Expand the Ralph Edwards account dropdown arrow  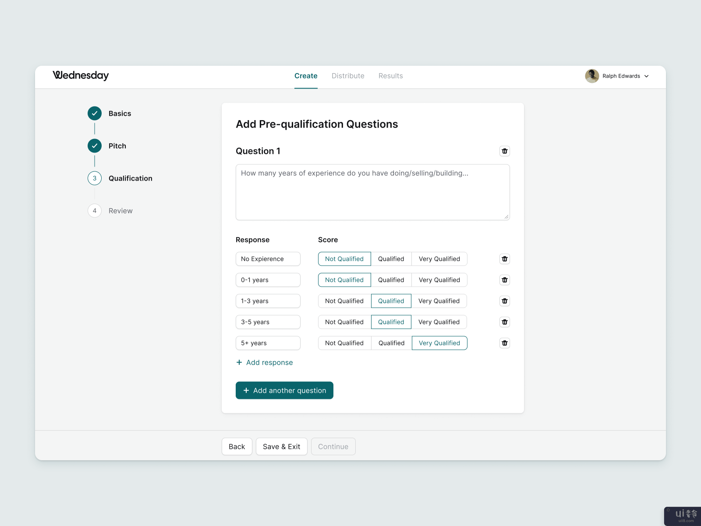click(x=647, y=76)
